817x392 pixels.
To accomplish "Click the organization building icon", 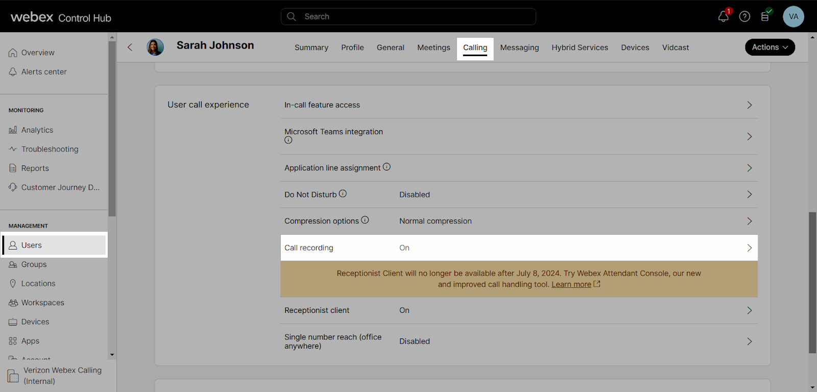I will pyautogui.click(x=13, y=376).
